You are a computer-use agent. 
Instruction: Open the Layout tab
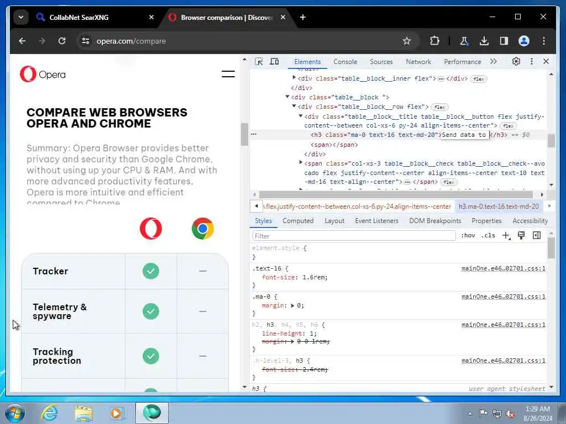click(334, 221)
